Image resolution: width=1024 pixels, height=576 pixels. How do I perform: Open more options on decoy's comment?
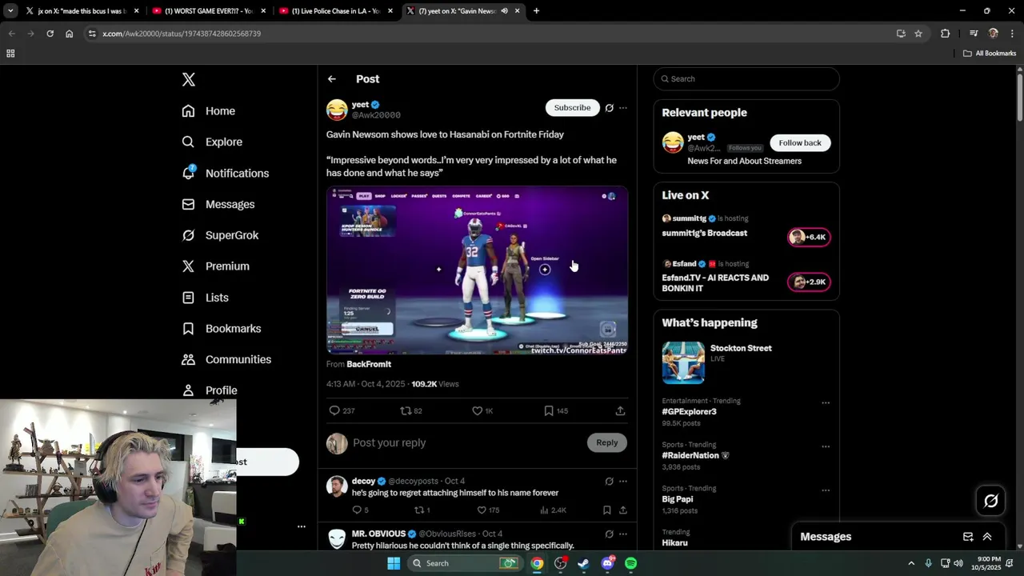click(x=623, y=482)
